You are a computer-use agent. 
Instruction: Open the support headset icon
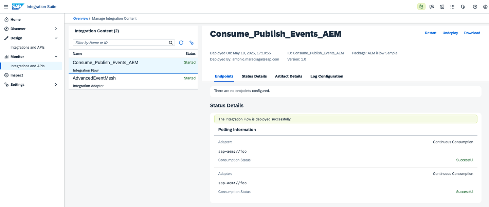pos(463,7)
